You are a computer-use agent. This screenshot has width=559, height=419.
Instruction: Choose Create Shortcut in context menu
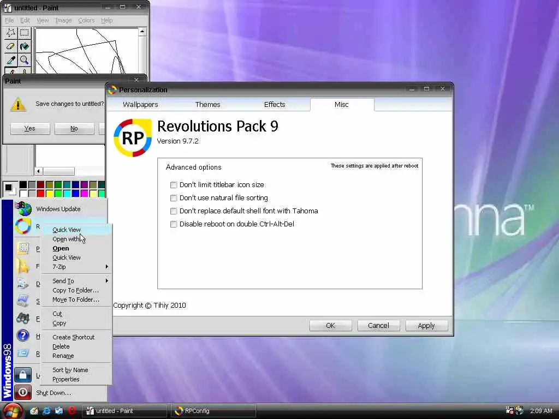(76, 337)
